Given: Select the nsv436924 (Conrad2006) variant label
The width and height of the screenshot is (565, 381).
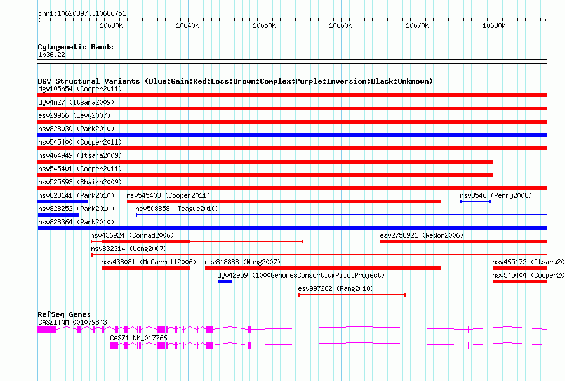Looking at the screenshot, I should coord(131,236).
